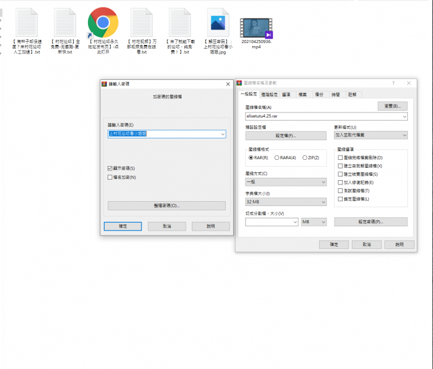
Task: Click the WinRAR icon in the password dialog title bar
Action: (x=104, y=83)
